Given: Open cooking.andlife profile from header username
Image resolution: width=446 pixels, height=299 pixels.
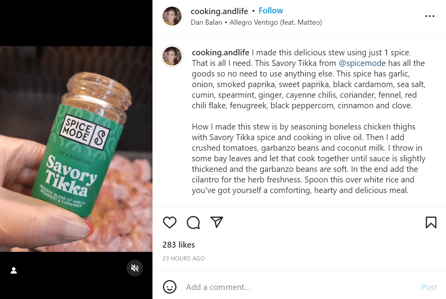Looking at the screenshot, I should coord(219,11).
